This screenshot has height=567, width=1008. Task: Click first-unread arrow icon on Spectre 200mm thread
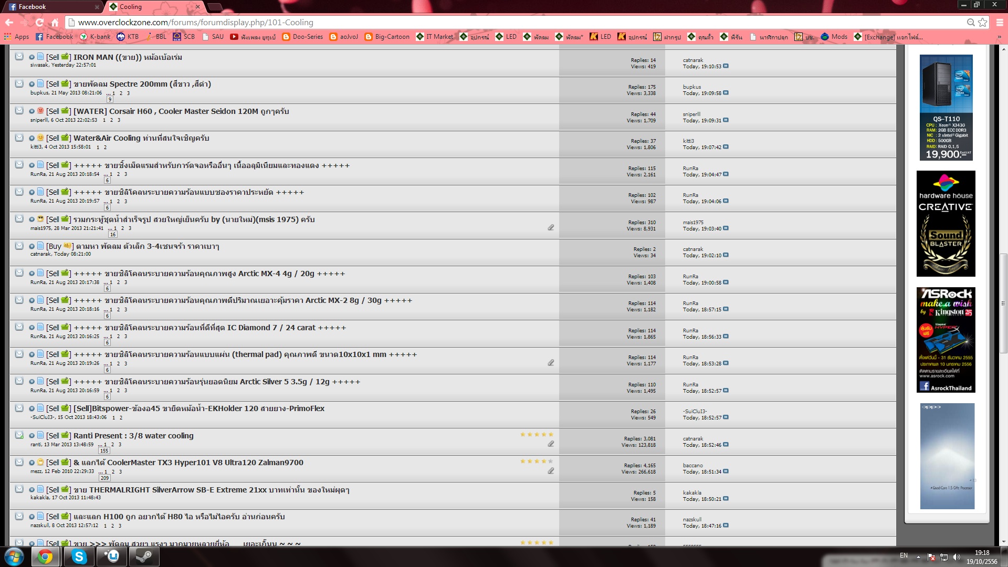(31, 84)
